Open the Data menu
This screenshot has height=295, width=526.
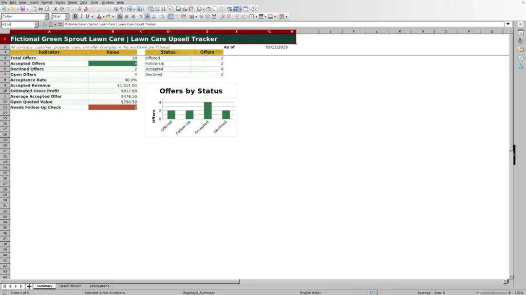[x=84, y=3]
